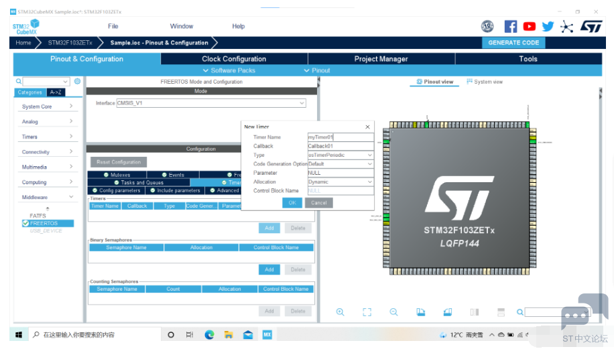Click the ST logo in header

click(591, 27)
